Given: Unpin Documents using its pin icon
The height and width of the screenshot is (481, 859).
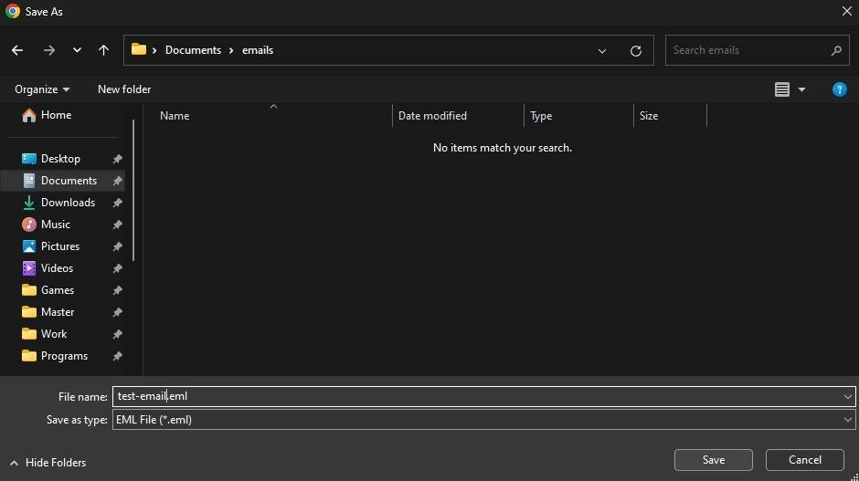Looking at the screenshot, I should pyautogui.click(x=117, y=181).
